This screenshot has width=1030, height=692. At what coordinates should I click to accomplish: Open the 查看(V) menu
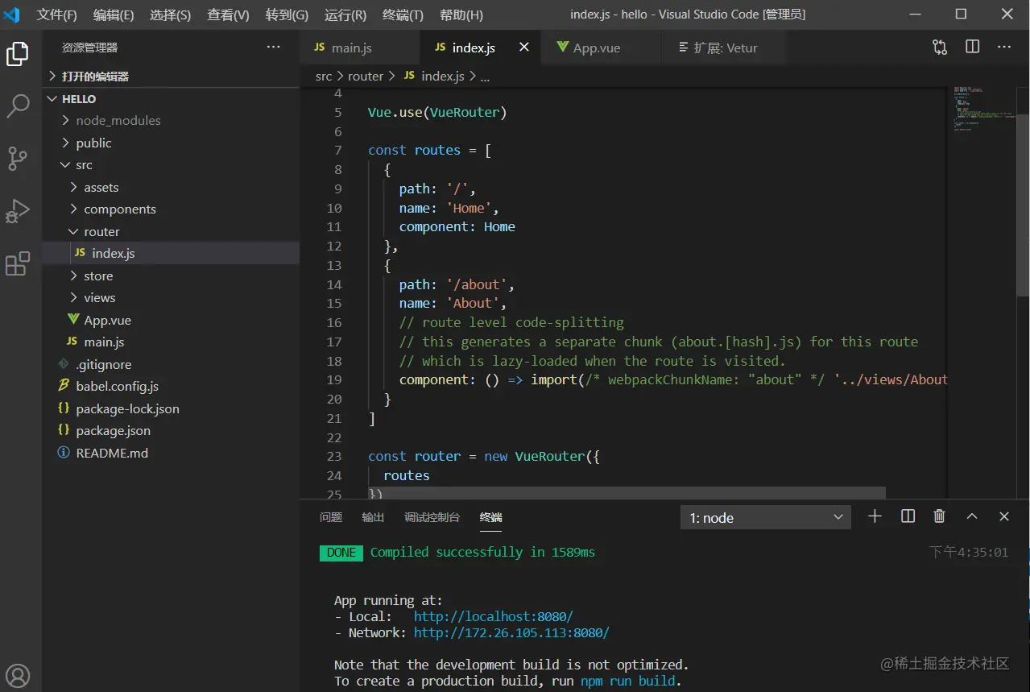[228, 15]
